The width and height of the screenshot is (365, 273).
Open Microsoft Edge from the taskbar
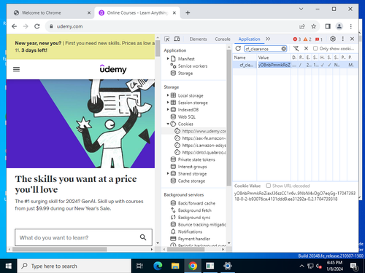pyautogui.click(x=158, y=266)
